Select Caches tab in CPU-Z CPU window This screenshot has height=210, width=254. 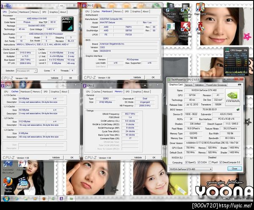tap(13, 12)
